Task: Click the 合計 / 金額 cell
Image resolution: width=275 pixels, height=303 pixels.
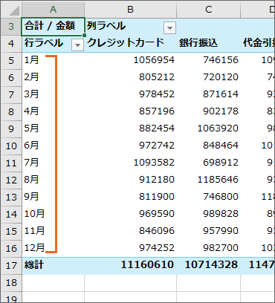Action: [x=54, y=26]
